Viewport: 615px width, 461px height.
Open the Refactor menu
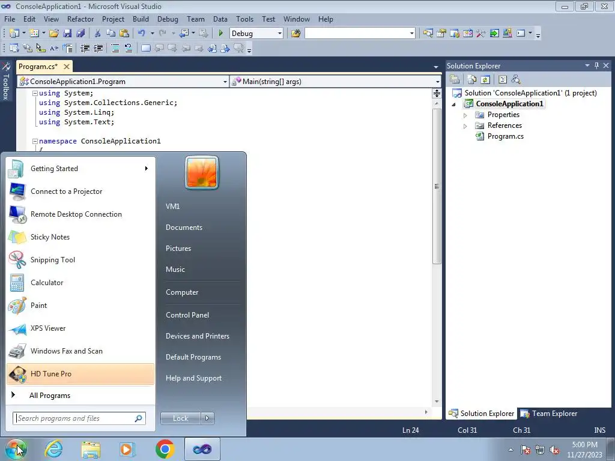tap(80, 19)
